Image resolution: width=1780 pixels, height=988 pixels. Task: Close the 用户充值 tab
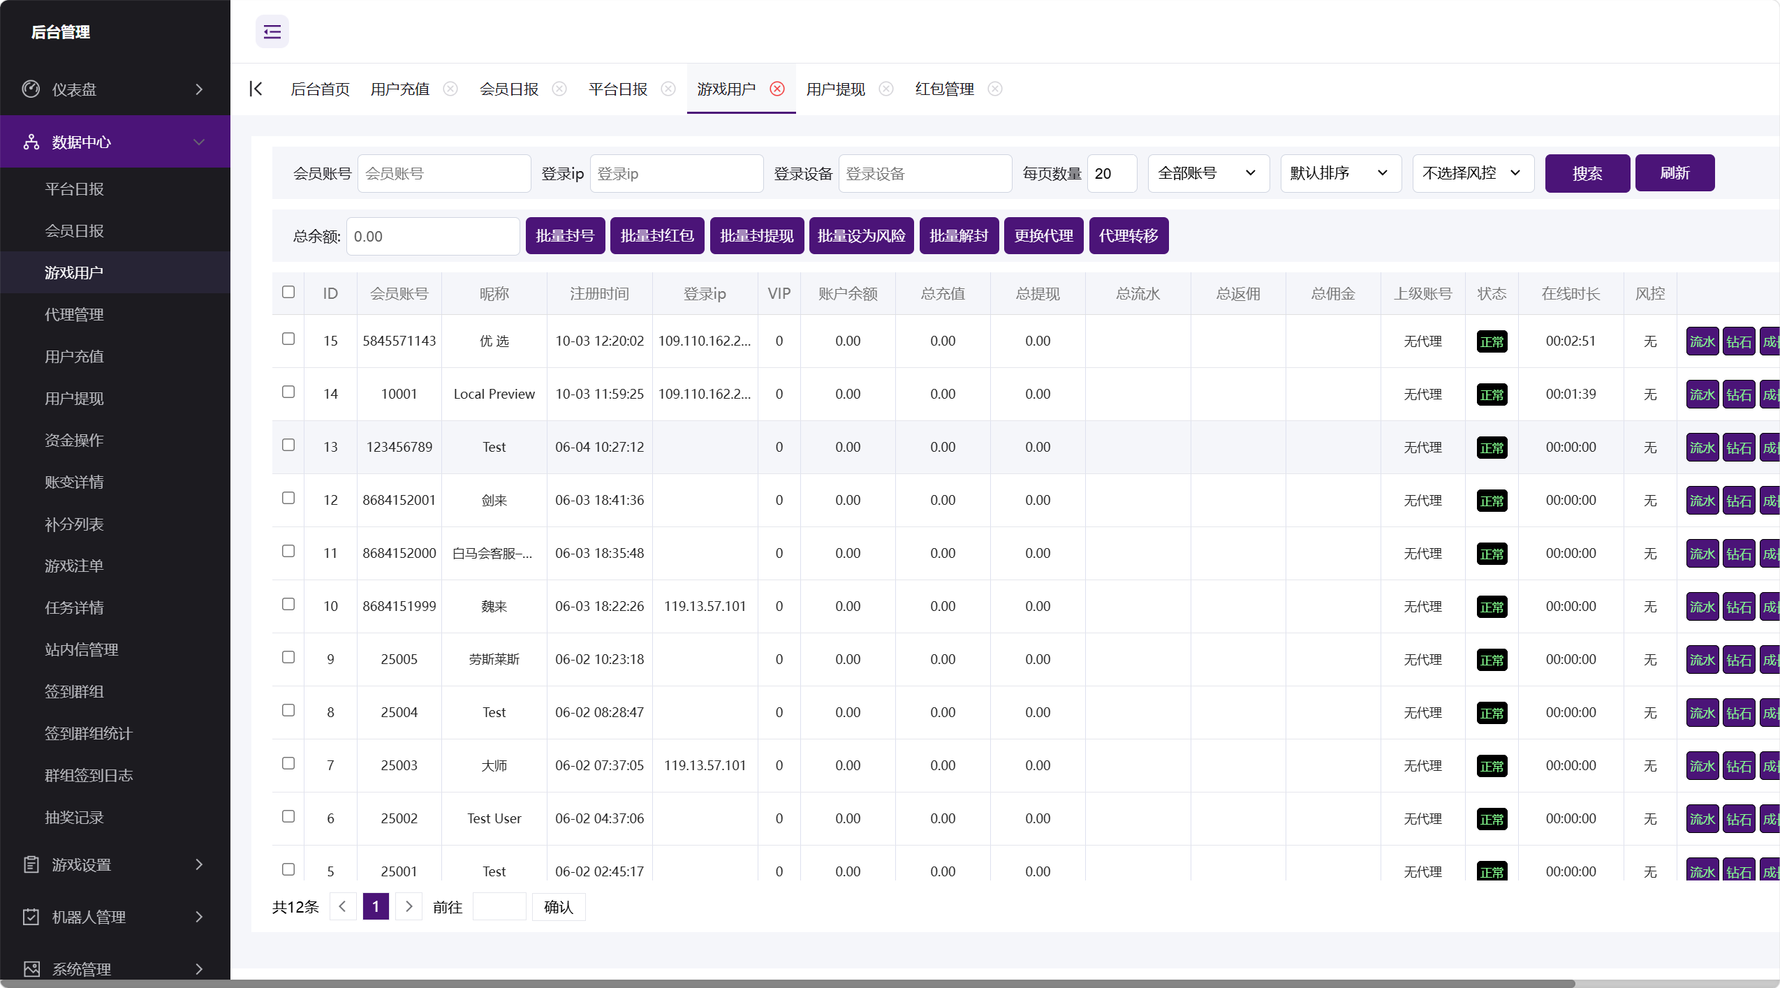tap(450, 89)
